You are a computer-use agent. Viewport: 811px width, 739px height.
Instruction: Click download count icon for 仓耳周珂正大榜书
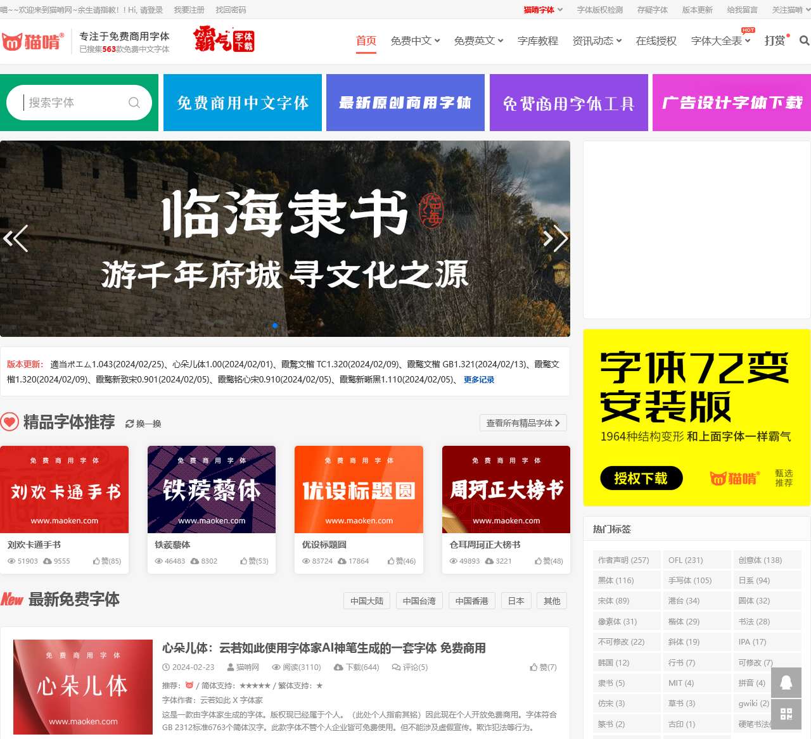[x=489, y=561]
